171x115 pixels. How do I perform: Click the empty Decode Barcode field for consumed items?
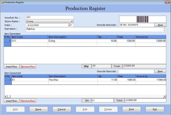[137, 71]
